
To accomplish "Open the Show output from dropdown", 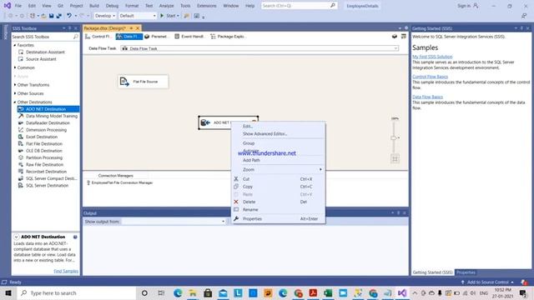I will coord(174,222).
